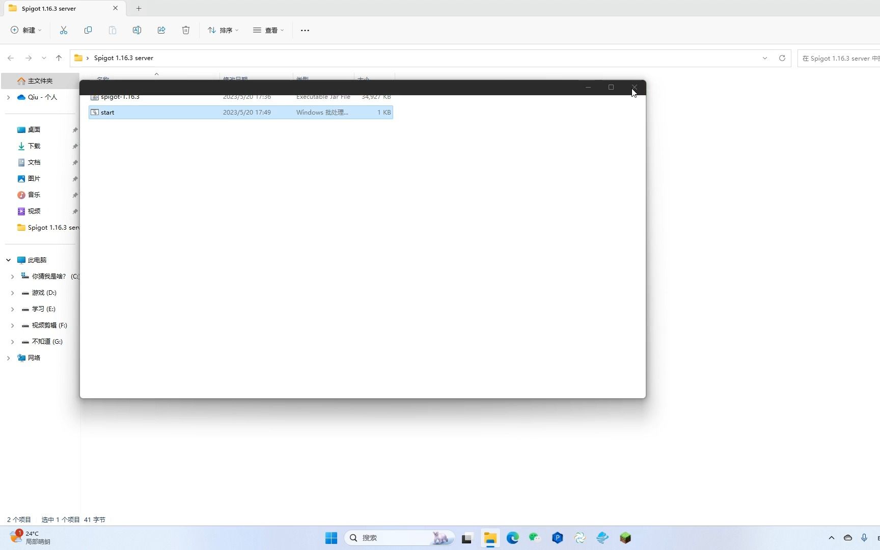Expand the 学习 (E:) drive node
The image size is (880, 550).
12,309
